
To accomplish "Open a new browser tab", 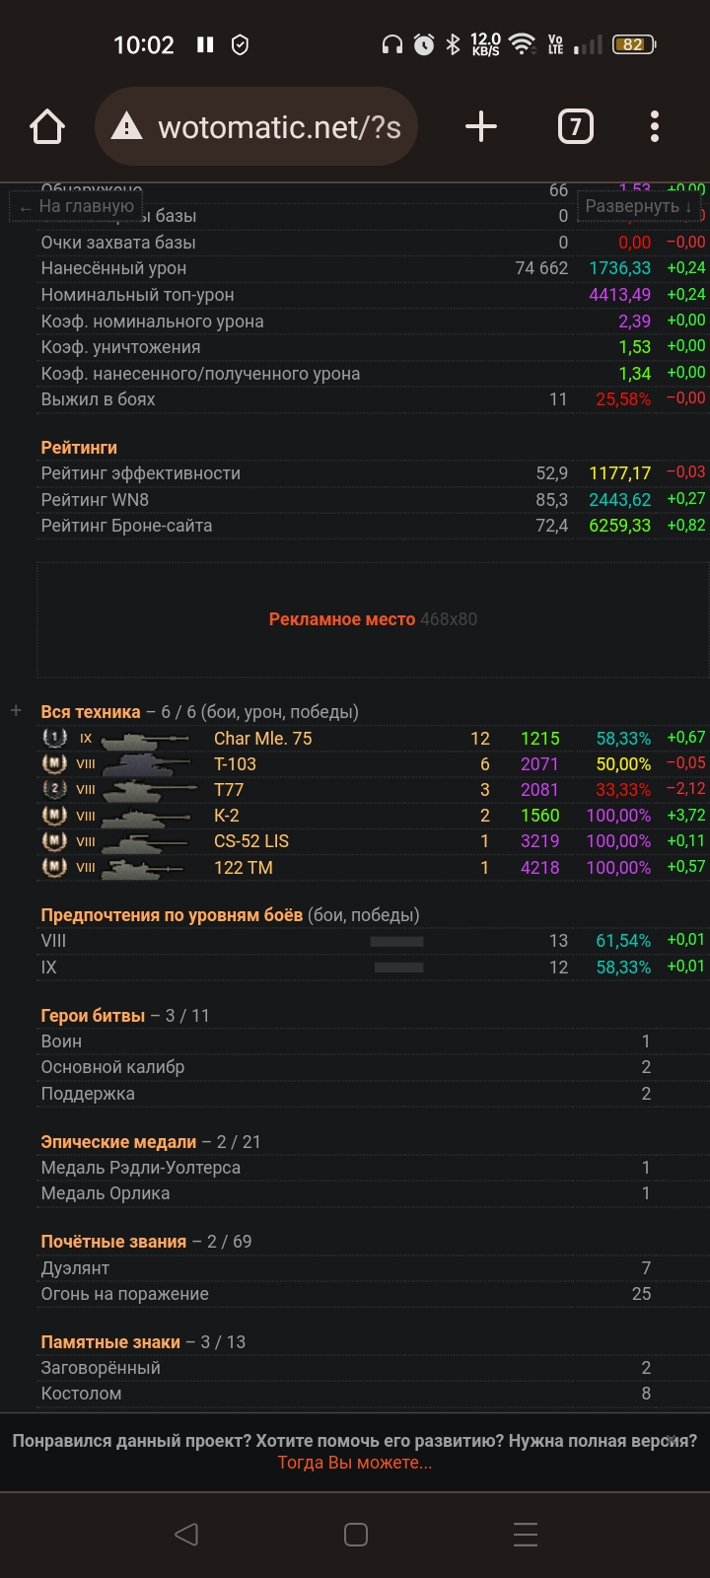I will point(480,127).
